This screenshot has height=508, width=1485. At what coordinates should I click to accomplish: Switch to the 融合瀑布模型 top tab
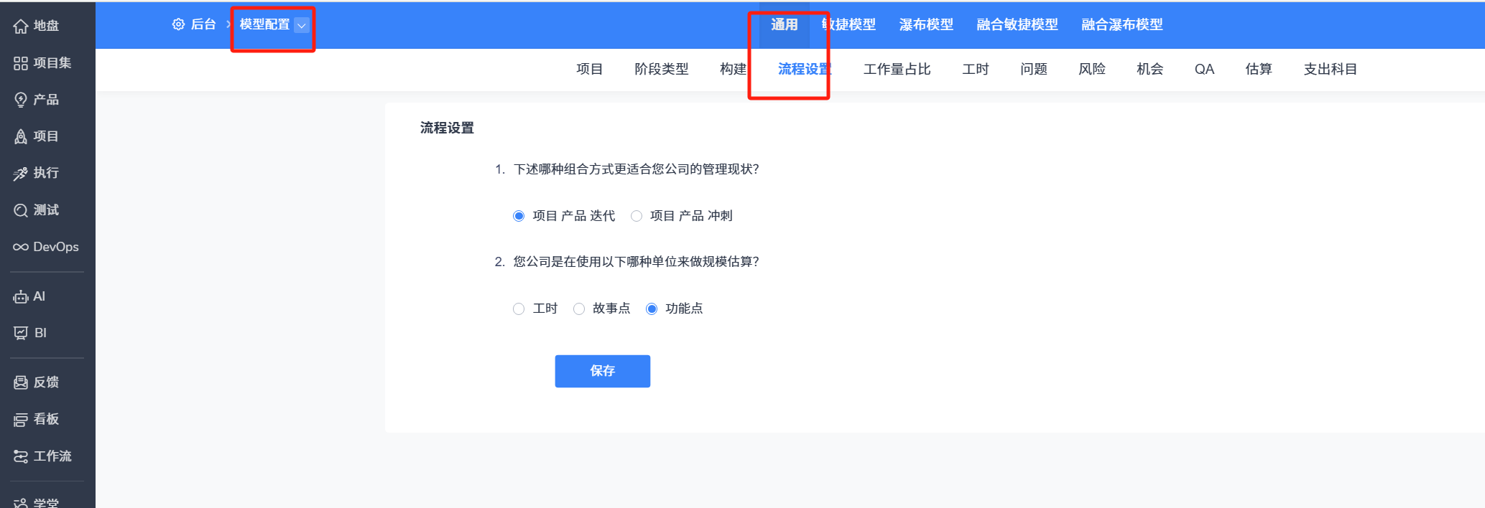point(1122,24)
